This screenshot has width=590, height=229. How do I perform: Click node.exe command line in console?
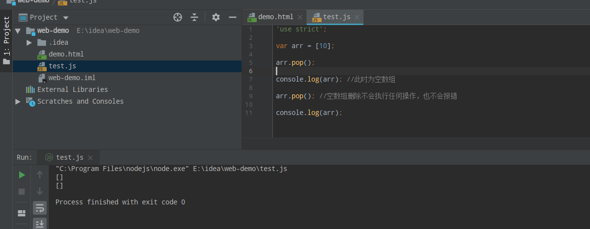click(171, 169)
